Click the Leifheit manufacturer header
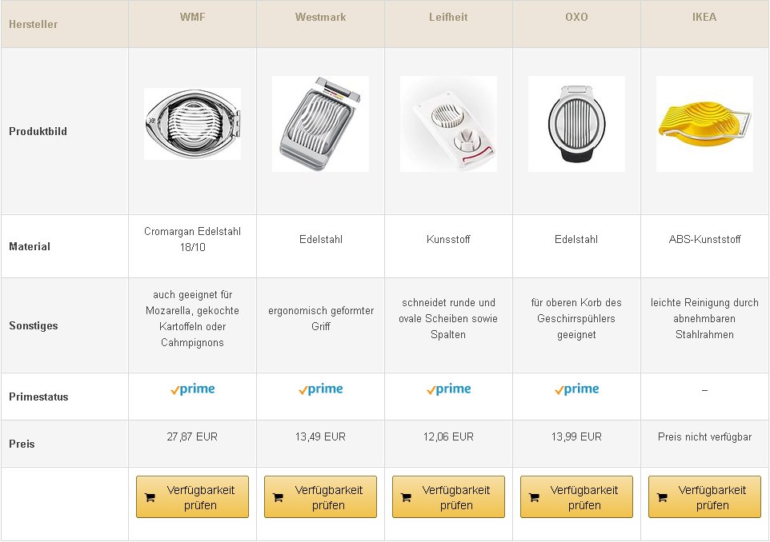 pos(448,17)
